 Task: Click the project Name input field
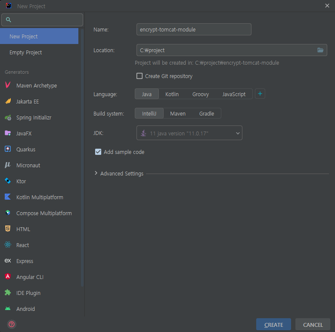(x=194, y=29)
